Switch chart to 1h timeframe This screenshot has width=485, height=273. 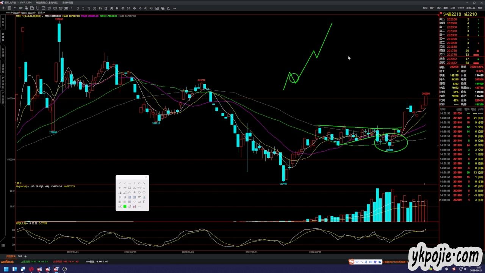[x=100, y=8]
